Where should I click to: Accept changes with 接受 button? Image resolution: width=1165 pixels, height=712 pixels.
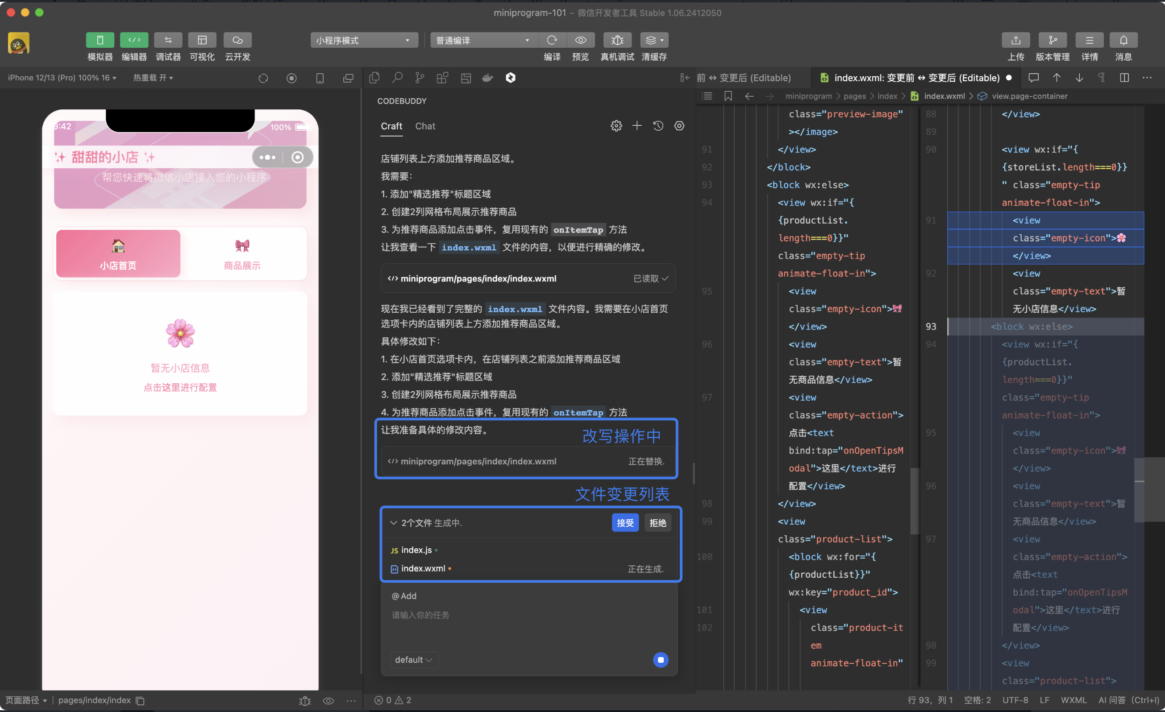pos(625,522)
